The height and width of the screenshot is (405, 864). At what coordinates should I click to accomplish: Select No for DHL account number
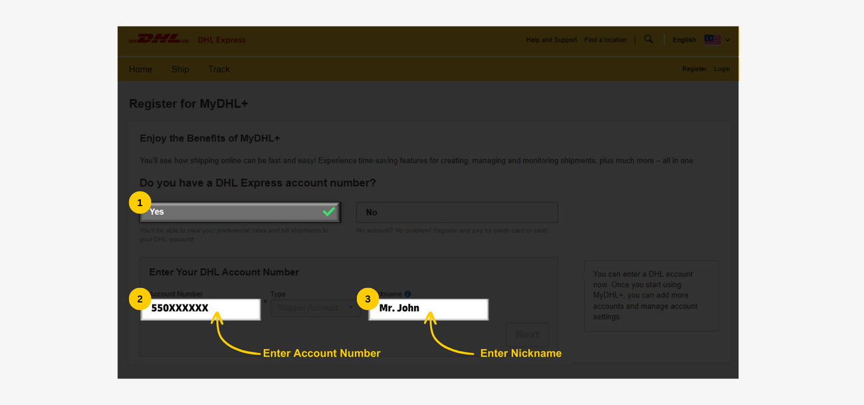(457, 212)
